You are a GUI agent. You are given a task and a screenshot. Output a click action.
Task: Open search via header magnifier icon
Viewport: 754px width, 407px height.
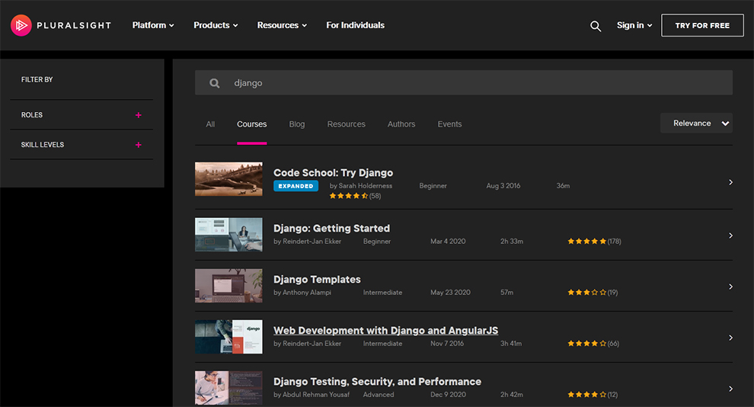(x=596, y=26)
